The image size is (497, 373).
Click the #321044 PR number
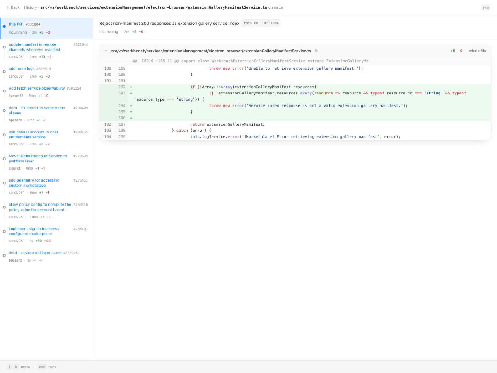pyautogui.click(x=81, y=44)
